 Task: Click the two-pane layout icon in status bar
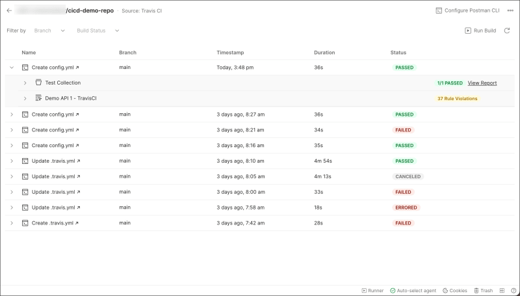502,291
